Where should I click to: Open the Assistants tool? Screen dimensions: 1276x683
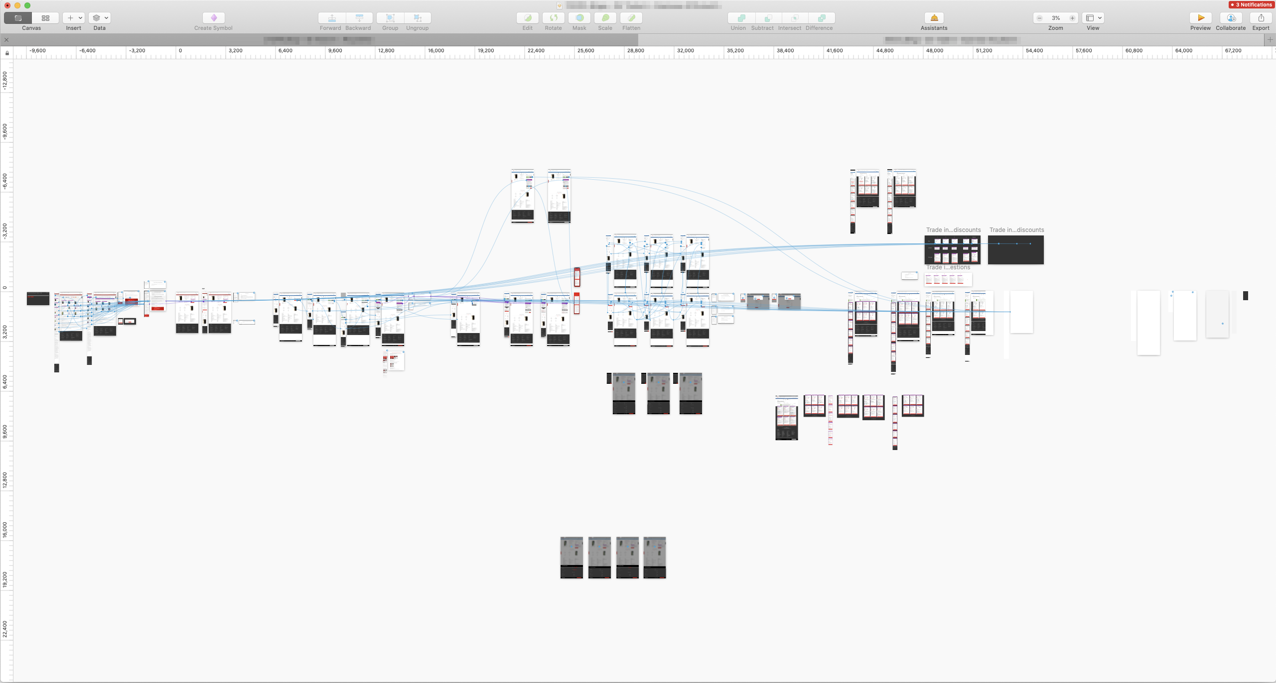(x=934, y=18)
